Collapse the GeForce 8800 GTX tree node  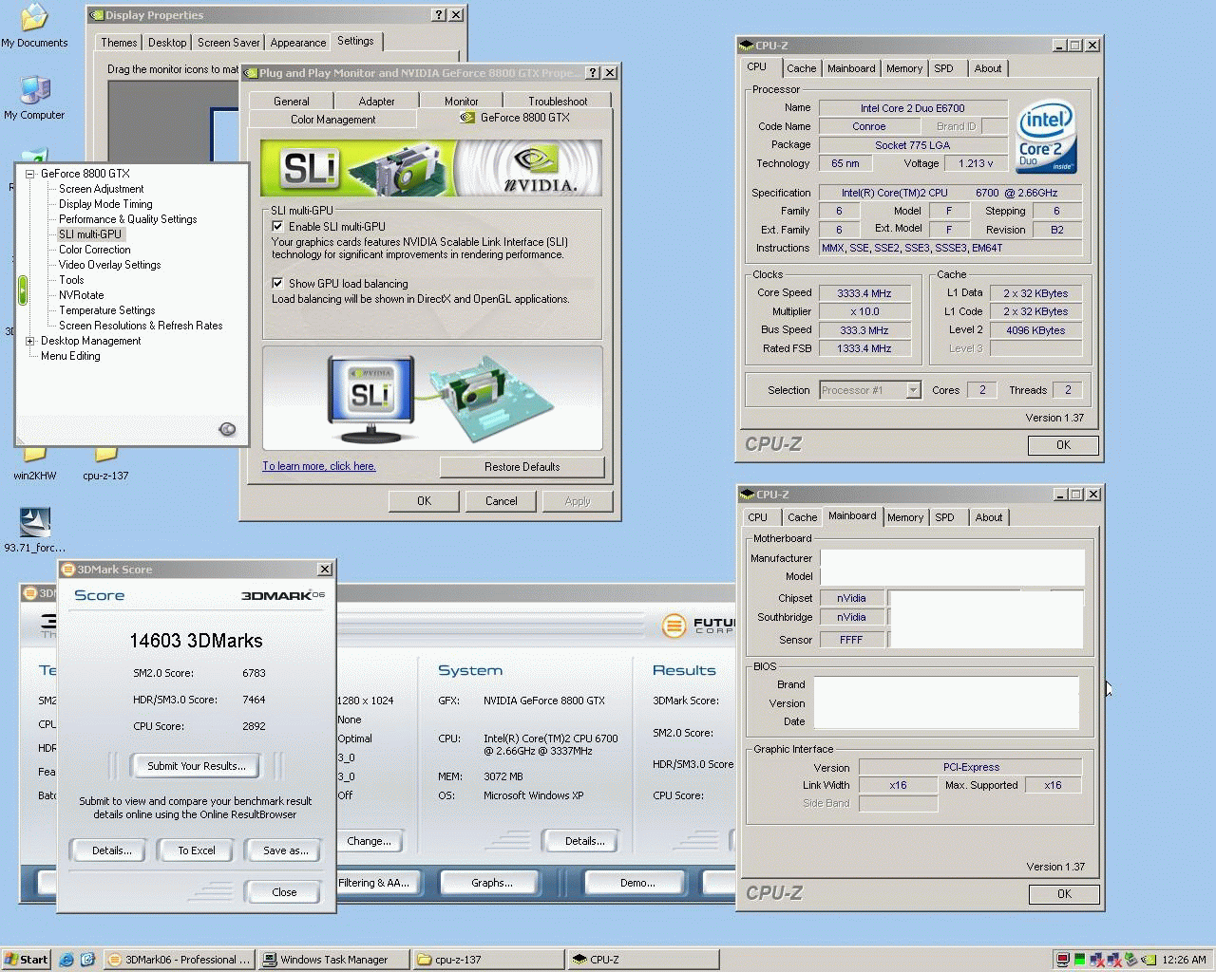30,174
